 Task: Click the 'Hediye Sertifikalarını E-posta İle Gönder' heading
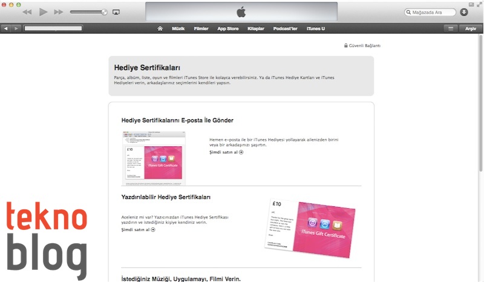pos(177,120)
